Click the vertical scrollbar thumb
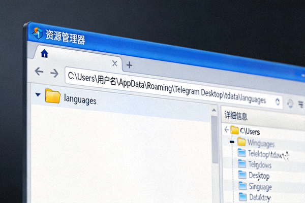305x203 pixels. [x=215, y=140]
